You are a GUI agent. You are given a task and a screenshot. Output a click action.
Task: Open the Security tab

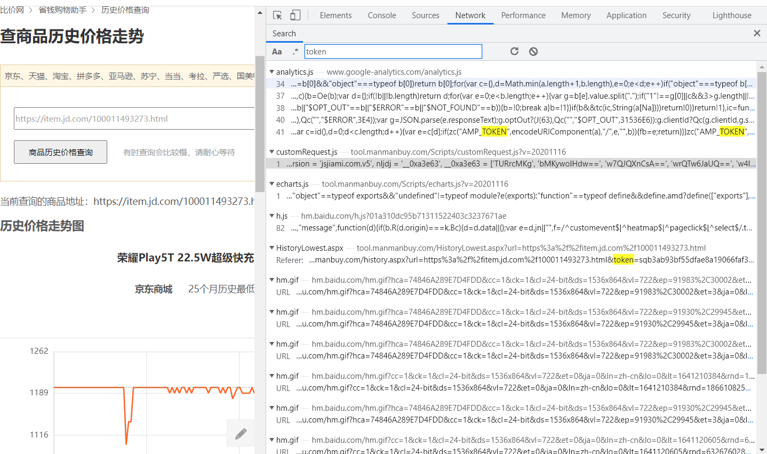(x=676, y=15)
